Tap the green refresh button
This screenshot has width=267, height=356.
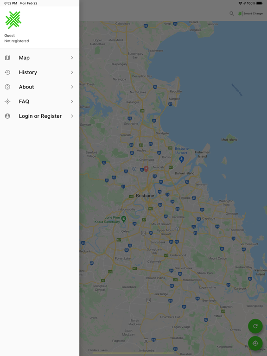pos(255,326)
